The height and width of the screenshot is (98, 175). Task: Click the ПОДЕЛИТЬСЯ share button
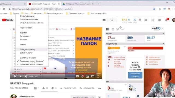pyautogui.click(x=68, y=88)
